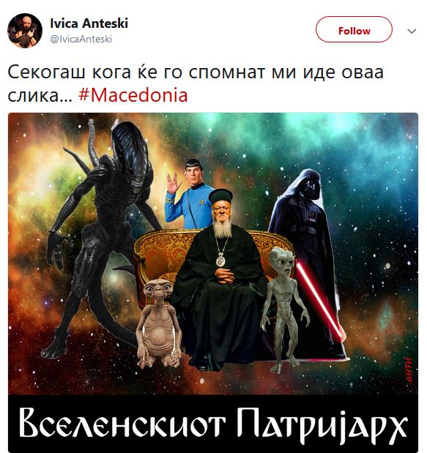Open the @IvicaAnteski handle link
The width and height of the screenshot is (427, 453).
(x=81, y=39)
